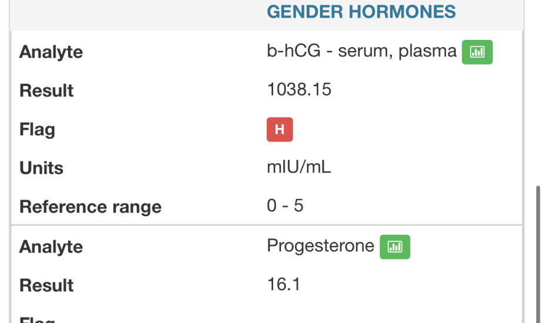The width and height of the screenshot is (544, 323).
Task: Click the Flag label beside the H badge
Action: pyautogui.click(x=37, y=129)
